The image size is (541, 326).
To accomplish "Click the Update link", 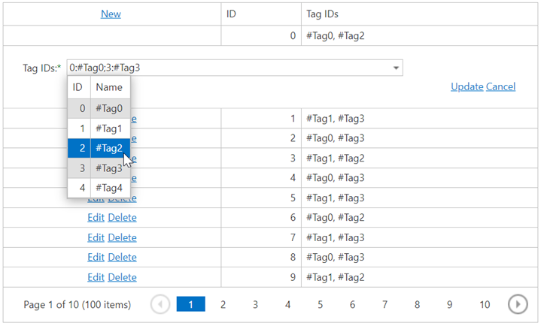I will [467, 86].
